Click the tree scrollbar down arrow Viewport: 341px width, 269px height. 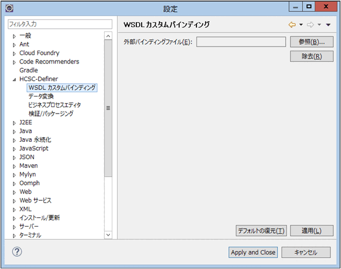[x=108, y=235]
